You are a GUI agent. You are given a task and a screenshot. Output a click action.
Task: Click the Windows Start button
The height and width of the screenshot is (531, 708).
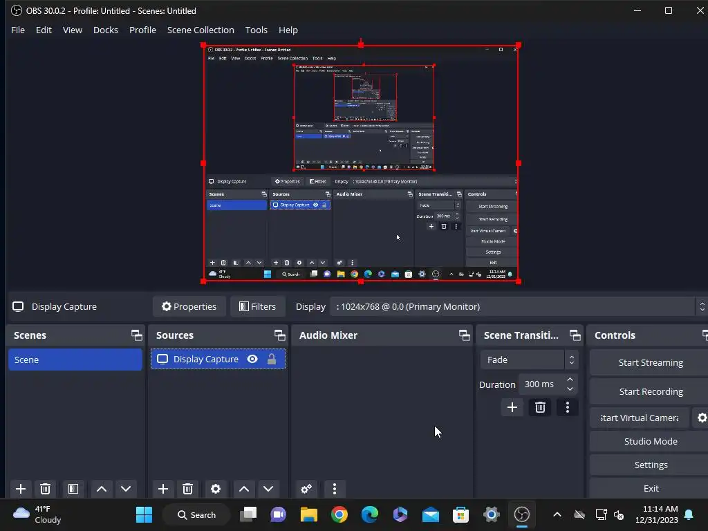tap(144, 514)
